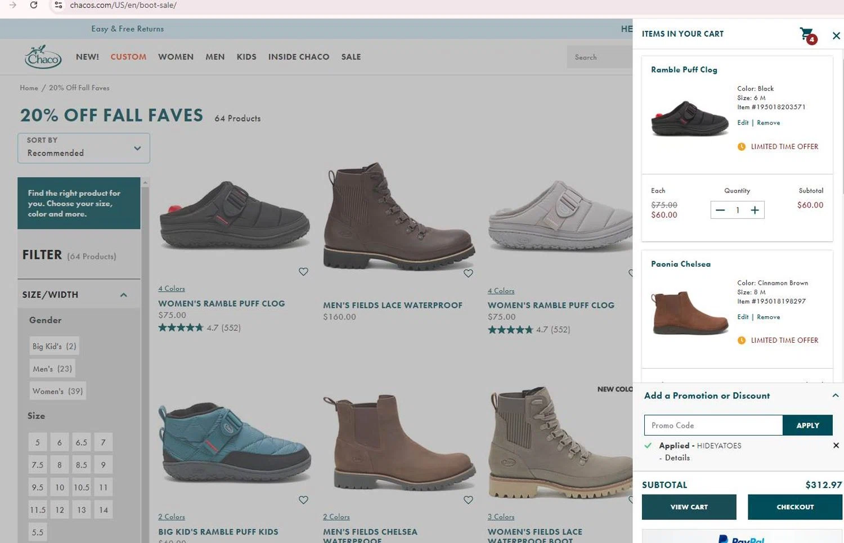Select size 9.5 filter
This screenshot has width=844, height=543.
tap(38, 487)
